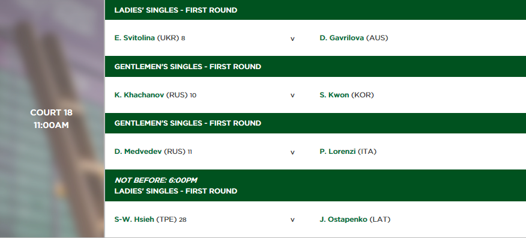Select S-W. Hsieh player name
The image size is (526, 238).
coord(134,219)
